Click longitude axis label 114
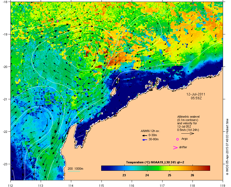This screenshot has width=231, height=187. tap(71, 186)
